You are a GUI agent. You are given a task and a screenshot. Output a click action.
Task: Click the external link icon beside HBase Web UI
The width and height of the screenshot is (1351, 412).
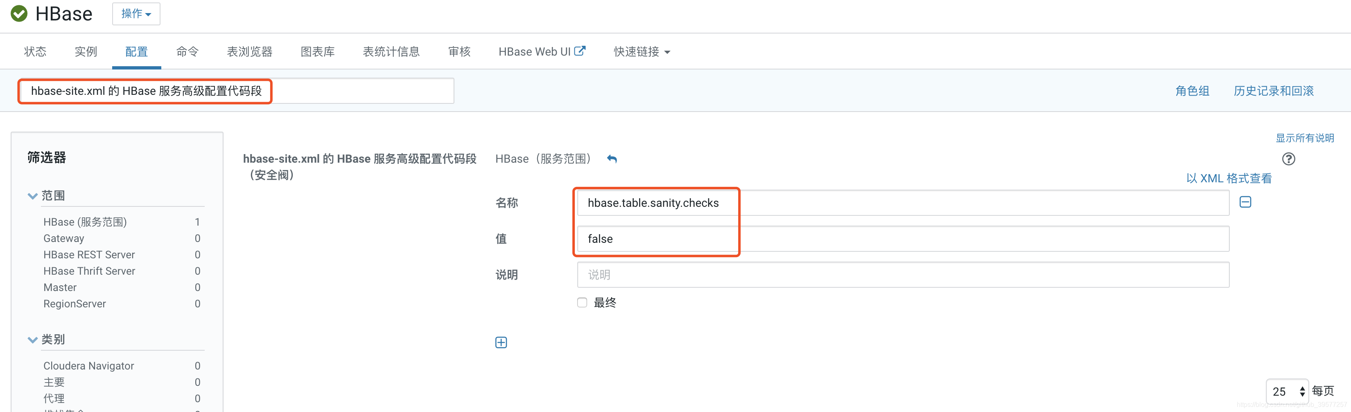tap(580, 51)
